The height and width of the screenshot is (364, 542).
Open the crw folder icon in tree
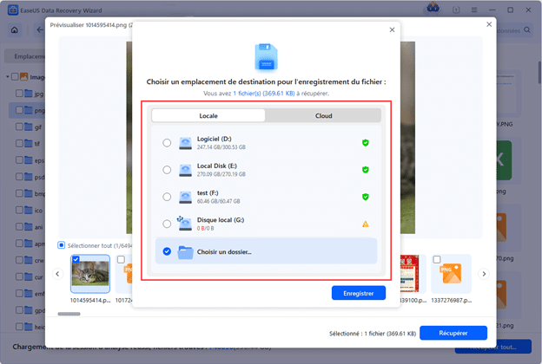tap(29, 260)
